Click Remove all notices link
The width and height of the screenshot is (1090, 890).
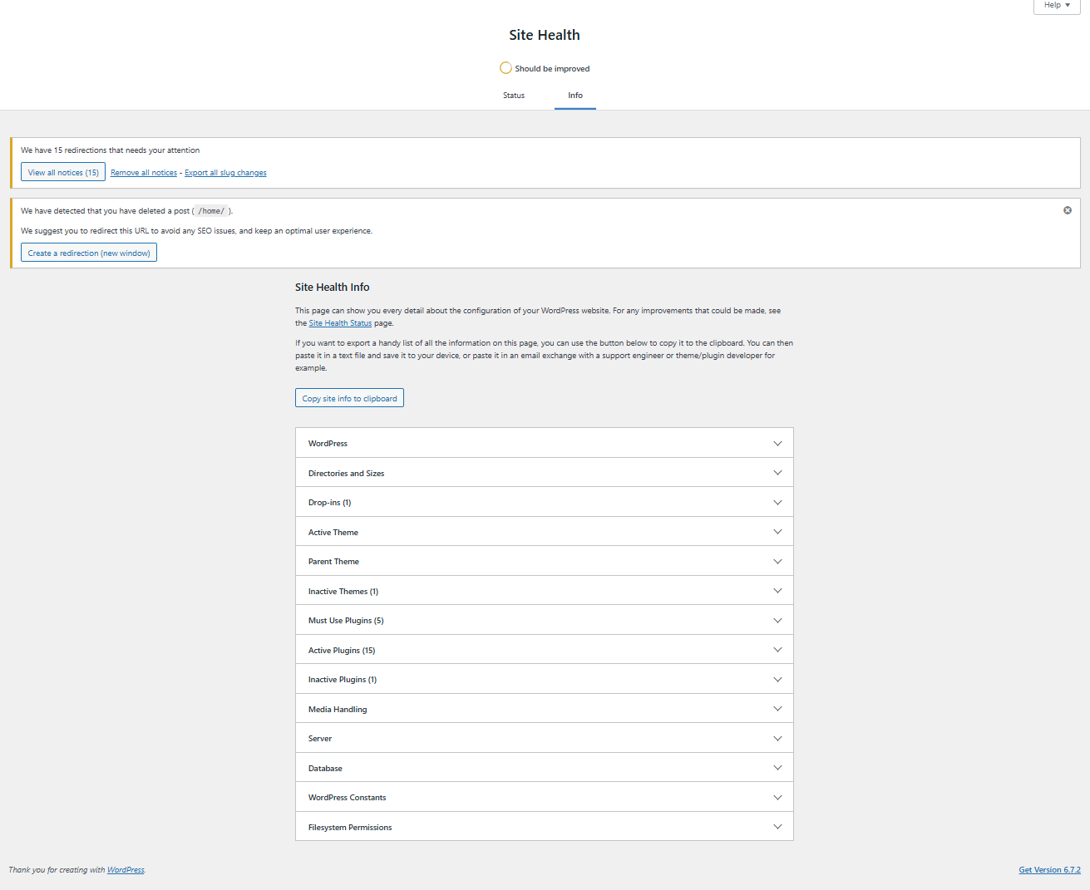[144, 173]
